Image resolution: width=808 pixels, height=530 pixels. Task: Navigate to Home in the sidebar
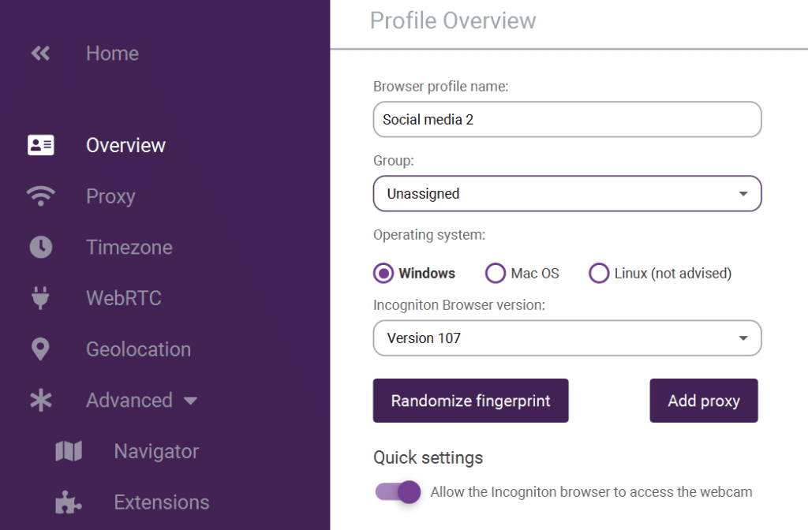(111, 53)
